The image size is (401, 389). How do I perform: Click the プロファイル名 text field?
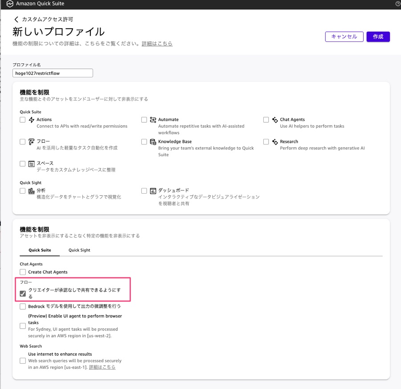click(53, 73)
